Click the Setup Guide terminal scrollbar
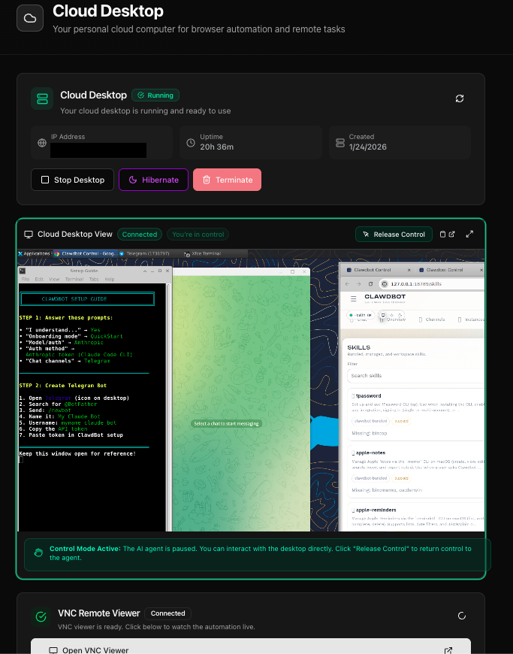The image size is (513, 654). [168, 407]
